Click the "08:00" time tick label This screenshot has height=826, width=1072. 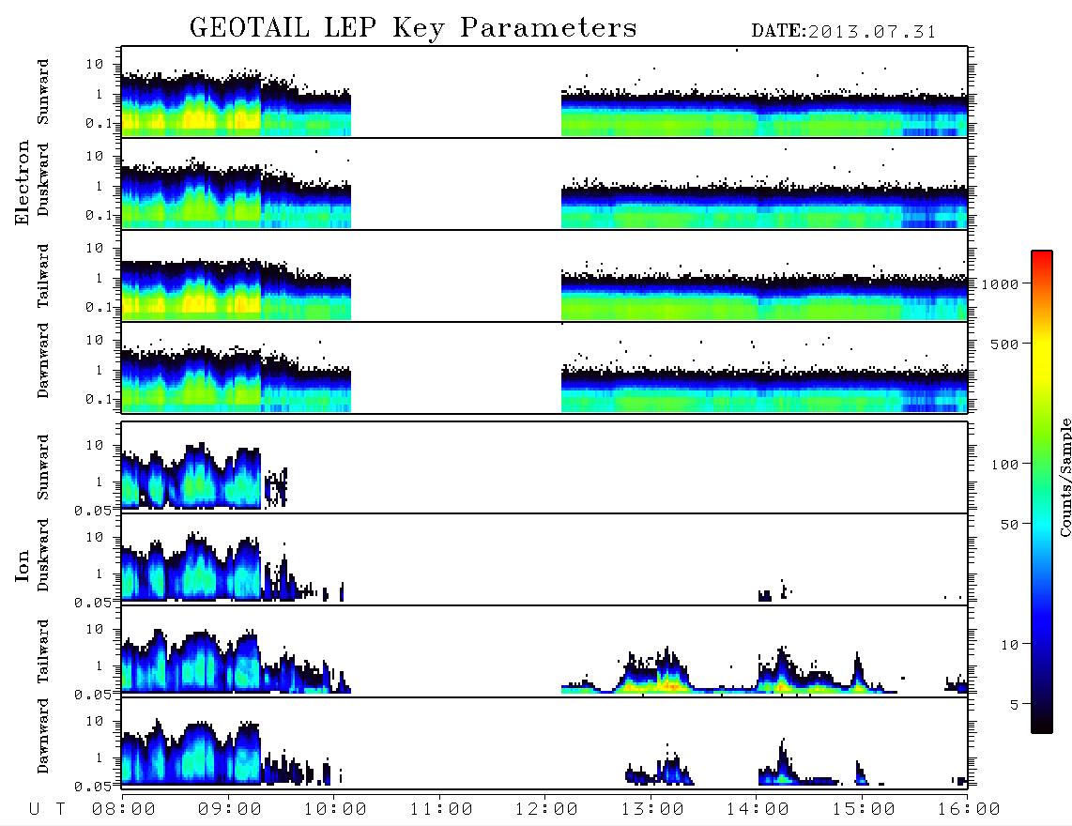(124, 809)
